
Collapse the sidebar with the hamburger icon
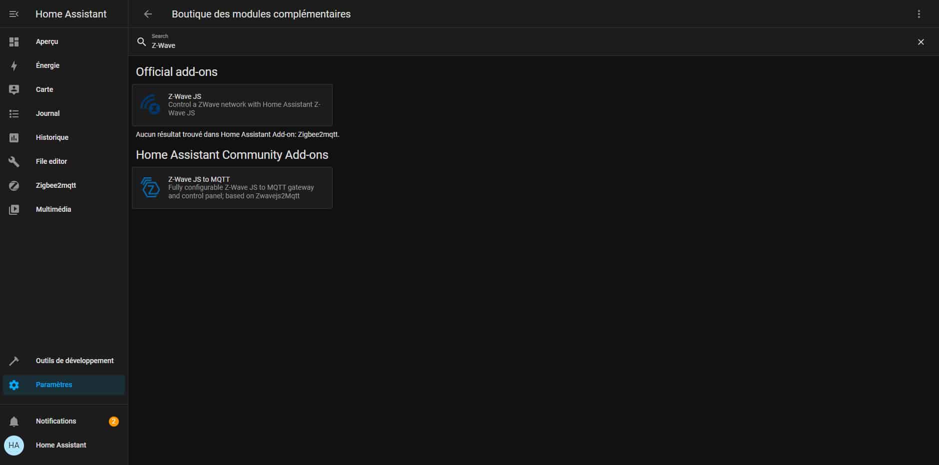tap(14, 14)
